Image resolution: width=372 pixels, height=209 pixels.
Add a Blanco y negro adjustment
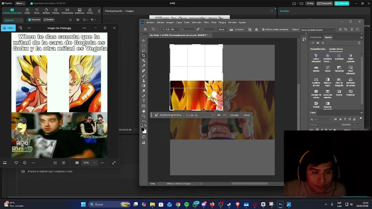click(x=328, y=82)
